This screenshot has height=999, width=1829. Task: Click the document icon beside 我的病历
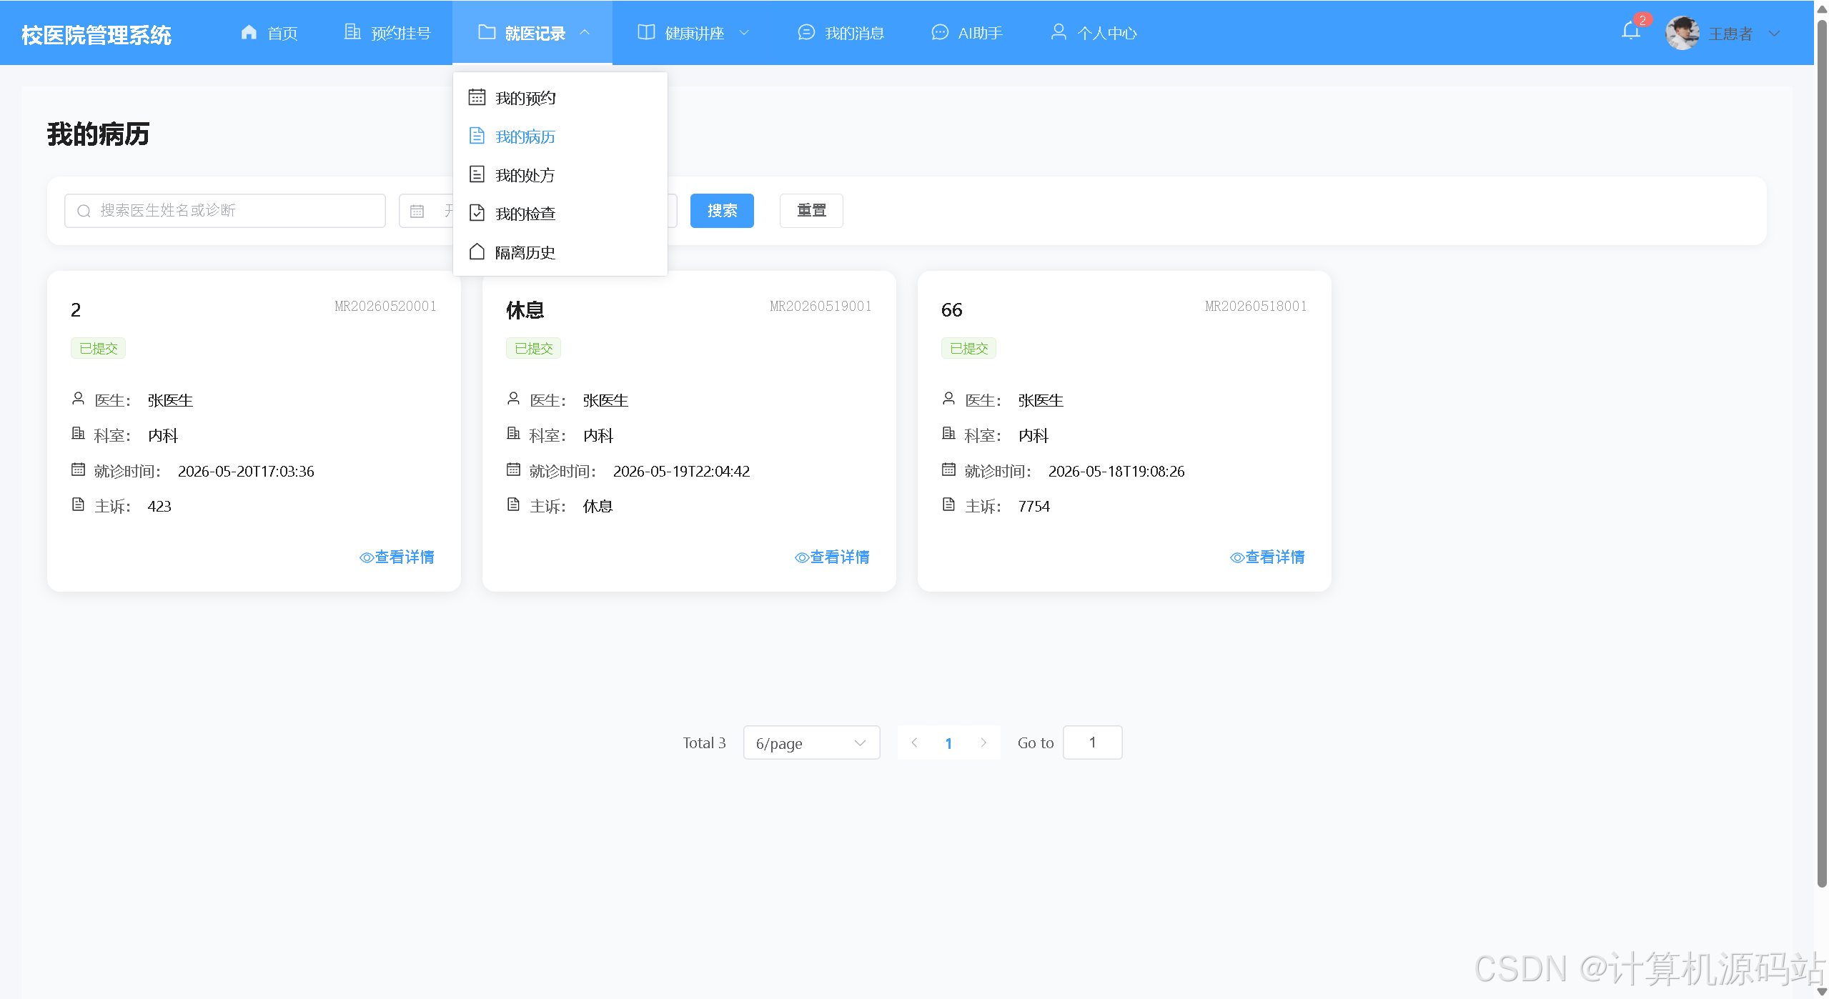pyautogui.click(x=477, y=136)
